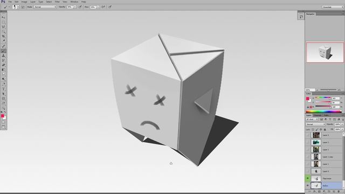Switch to the Paths tab

click(326, 115)
